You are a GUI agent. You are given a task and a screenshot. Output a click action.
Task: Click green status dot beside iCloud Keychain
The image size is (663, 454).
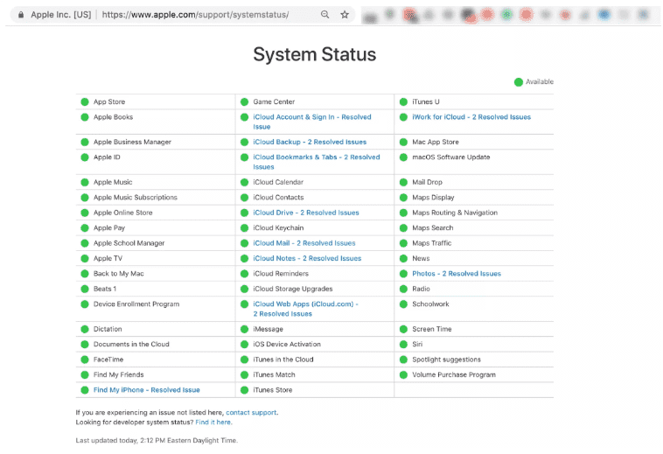coord(244,227)
